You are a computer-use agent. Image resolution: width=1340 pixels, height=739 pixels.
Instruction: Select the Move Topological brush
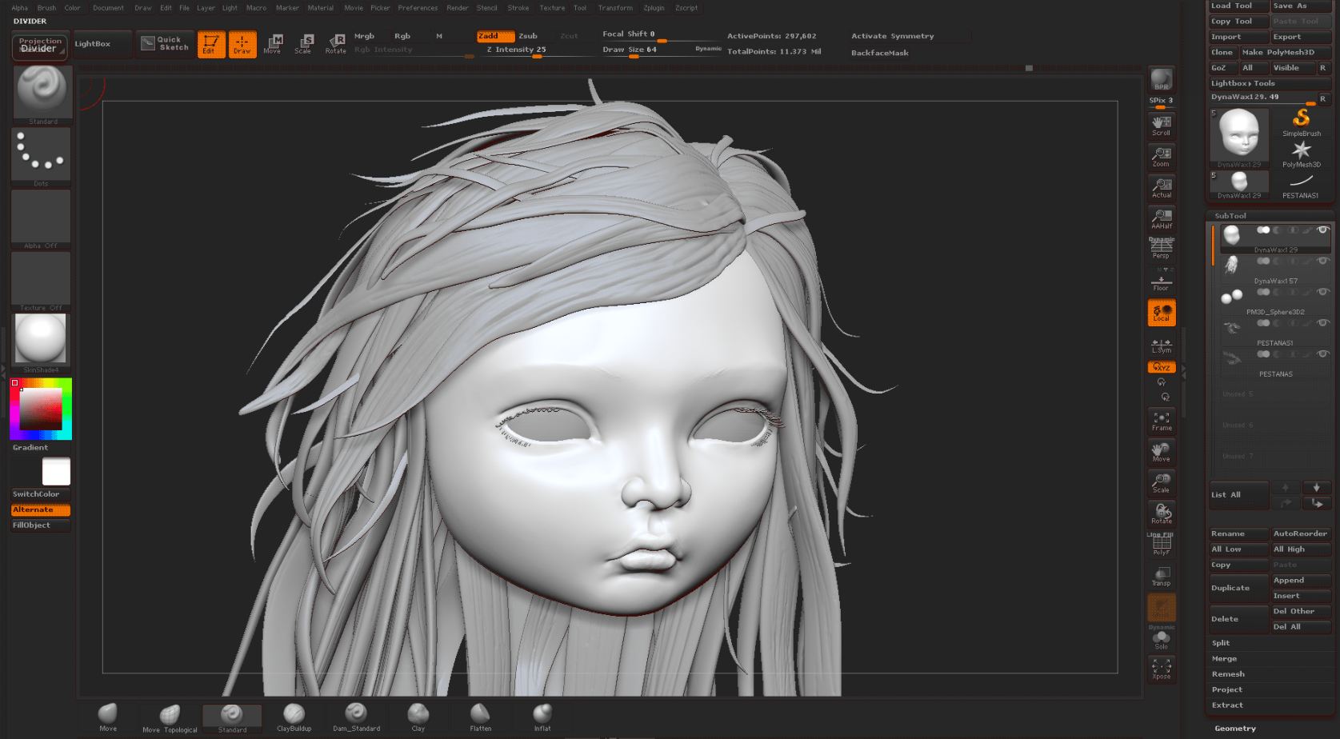170,718
